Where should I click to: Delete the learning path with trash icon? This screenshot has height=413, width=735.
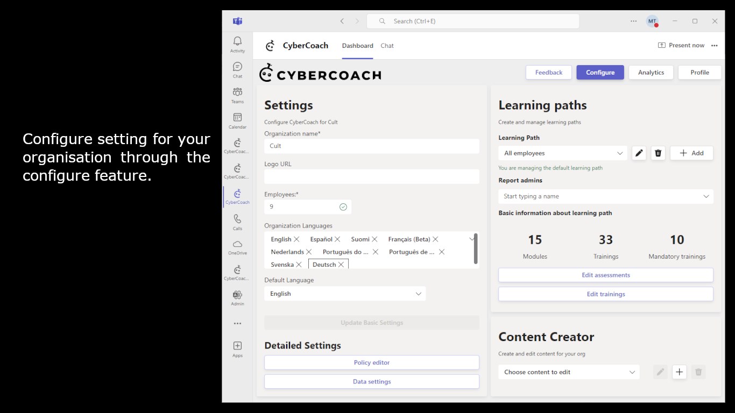[x=658, y=153]
